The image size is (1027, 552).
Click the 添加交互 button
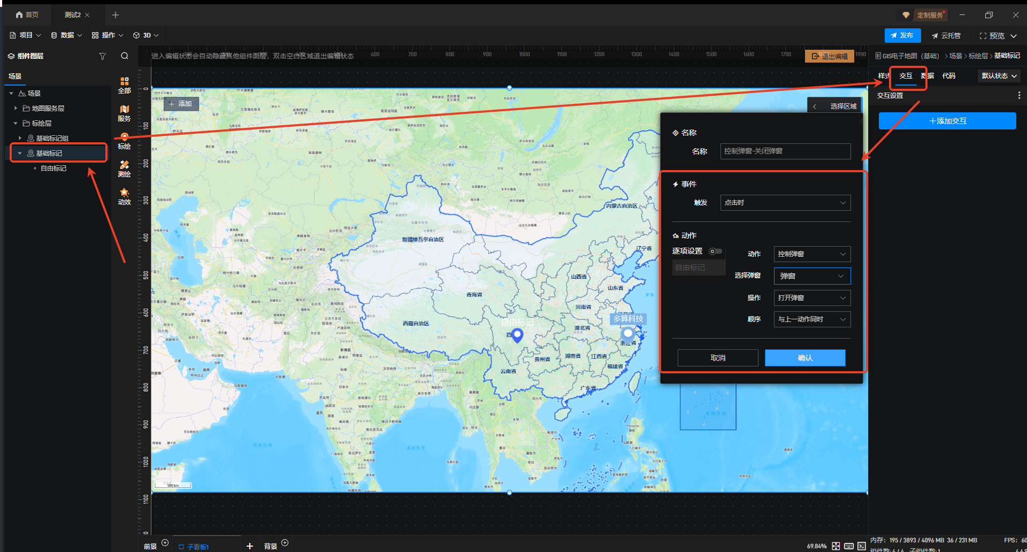(947, 121)
